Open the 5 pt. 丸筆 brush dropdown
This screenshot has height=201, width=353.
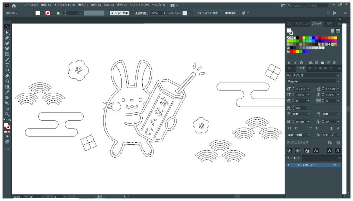click(131, 13)
